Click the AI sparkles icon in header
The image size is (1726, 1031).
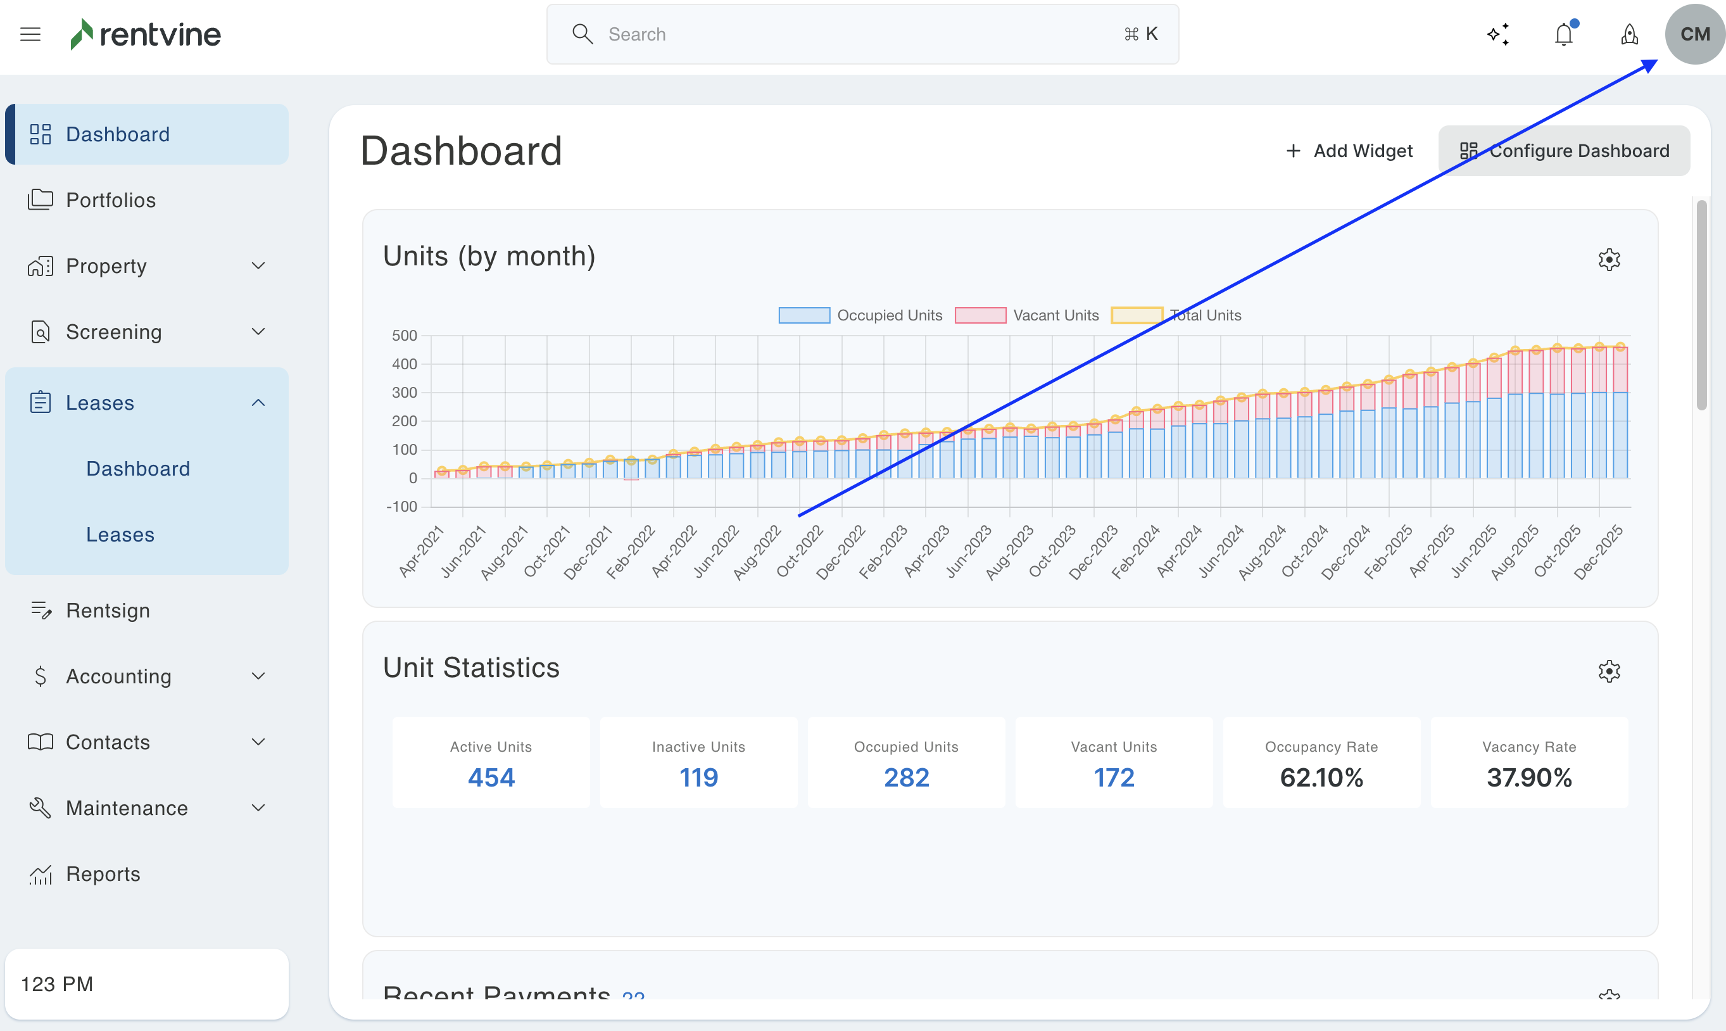(x=1498, y=34)
